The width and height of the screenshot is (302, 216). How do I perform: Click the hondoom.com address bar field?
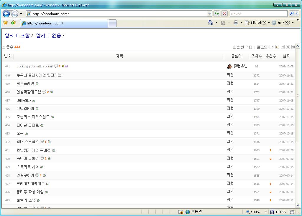[x=117, y=14]
